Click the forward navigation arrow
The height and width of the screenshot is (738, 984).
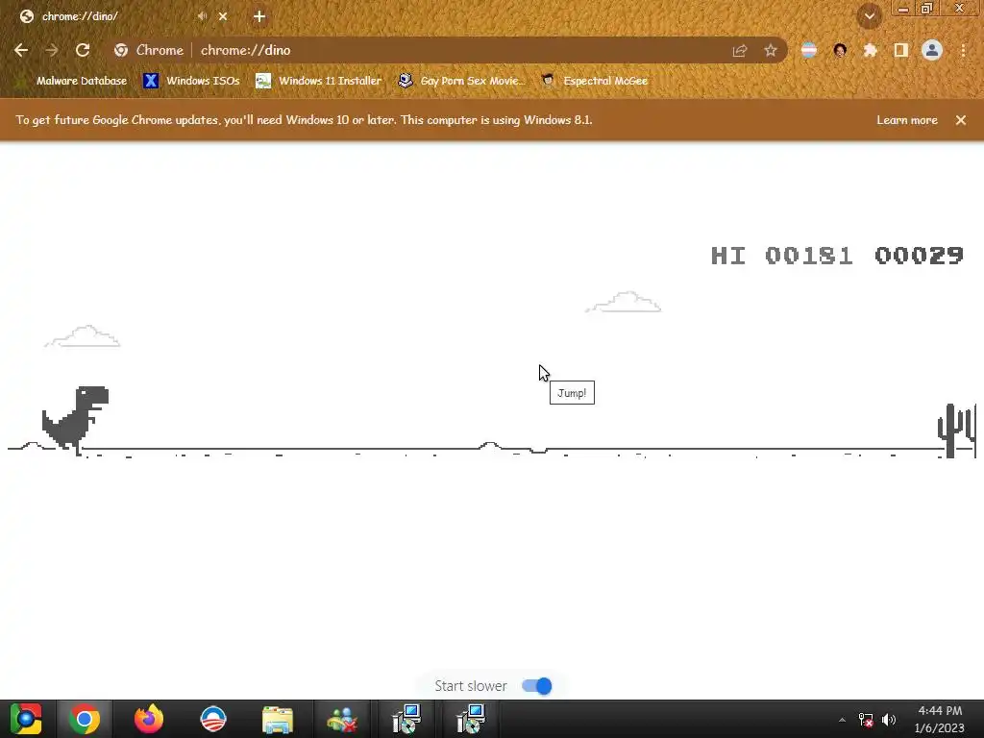pos(52,50)
